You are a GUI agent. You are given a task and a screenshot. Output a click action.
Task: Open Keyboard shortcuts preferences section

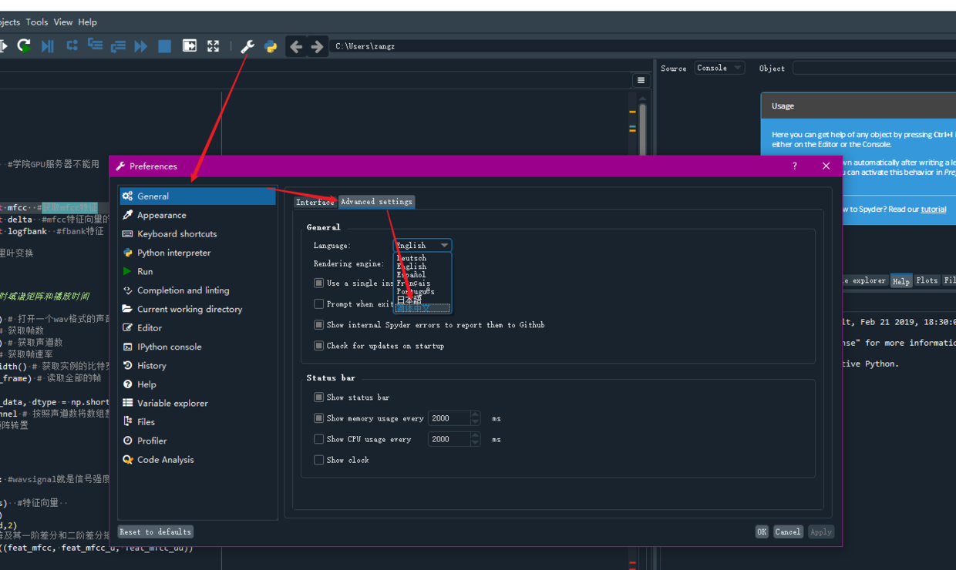(x=197, y=233)
